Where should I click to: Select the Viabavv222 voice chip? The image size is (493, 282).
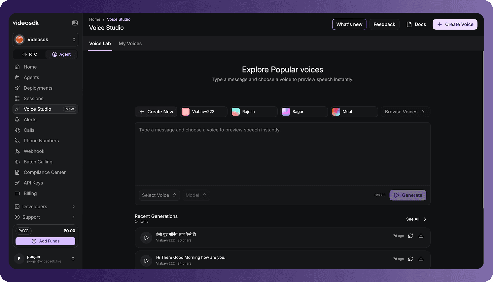click(x=204, y=112)
